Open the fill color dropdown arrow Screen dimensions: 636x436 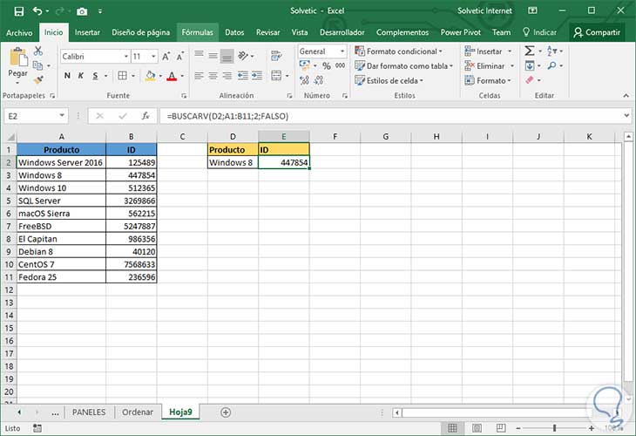160,76
